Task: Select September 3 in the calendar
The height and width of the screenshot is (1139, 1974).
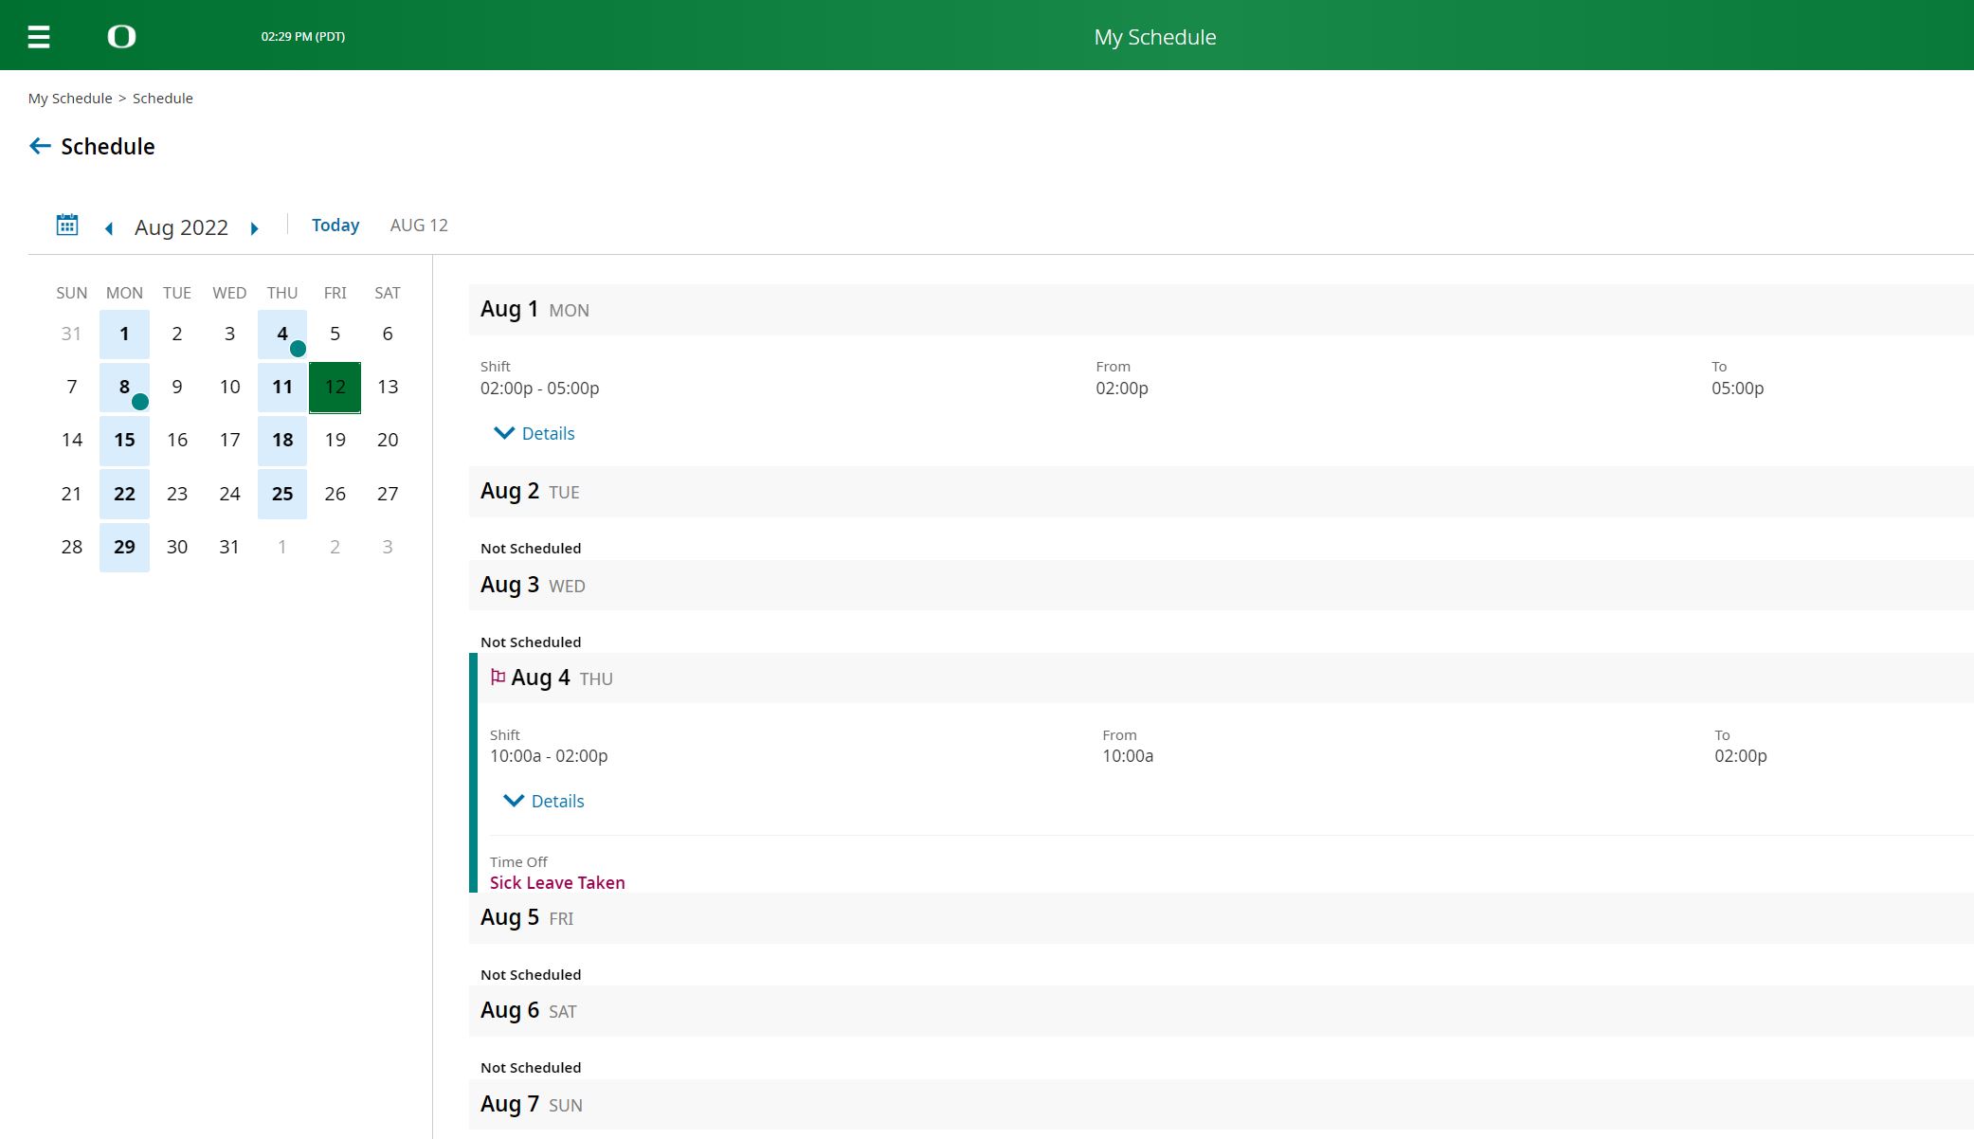Action: point(388,548)
